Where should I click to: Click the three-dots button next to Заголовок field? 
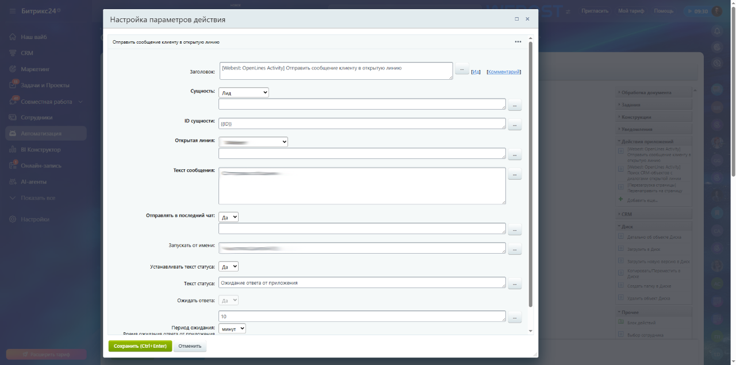[462, 69]
